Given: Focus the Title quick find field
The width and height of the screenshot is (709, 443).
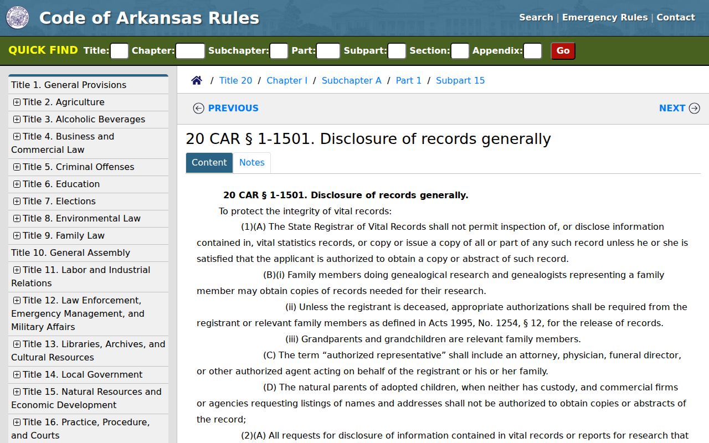Looking at the screenshot, I should [120, 51].
